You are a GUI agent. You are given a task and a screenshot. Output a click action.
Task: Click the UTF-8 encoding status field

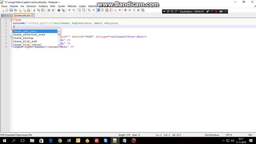pos(229,135)
